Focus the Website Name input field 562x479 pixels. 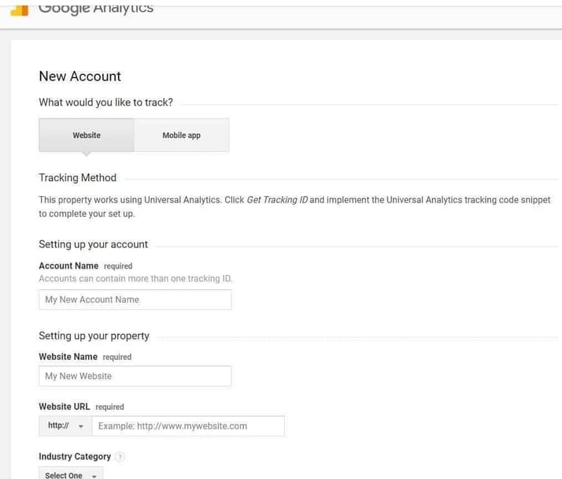pyautogui.click(x=135, y=376)
